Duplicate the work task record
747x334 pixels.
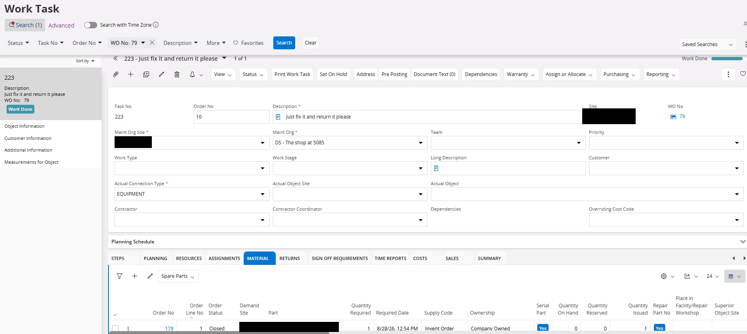point(146,74)
